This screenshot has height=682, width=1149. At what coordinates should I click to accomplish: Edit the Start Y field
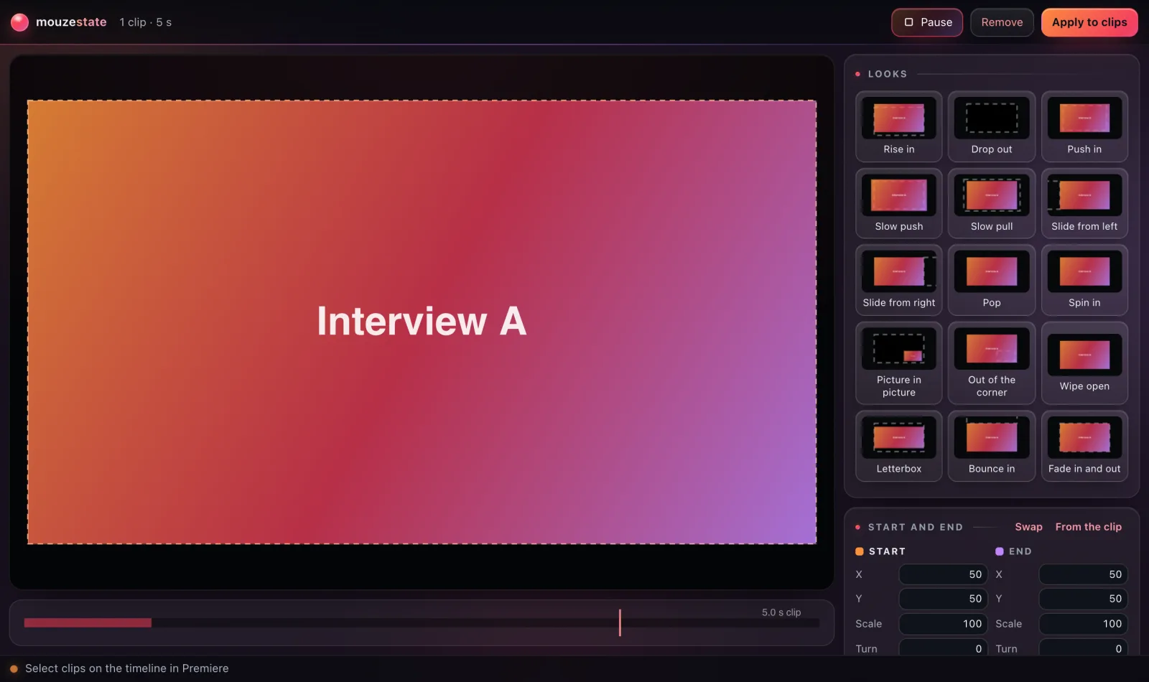[943, 599]
